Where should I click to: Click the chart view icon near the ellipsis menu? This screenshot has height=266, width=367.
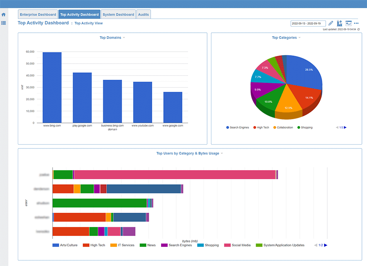click(x=349, y=23)
